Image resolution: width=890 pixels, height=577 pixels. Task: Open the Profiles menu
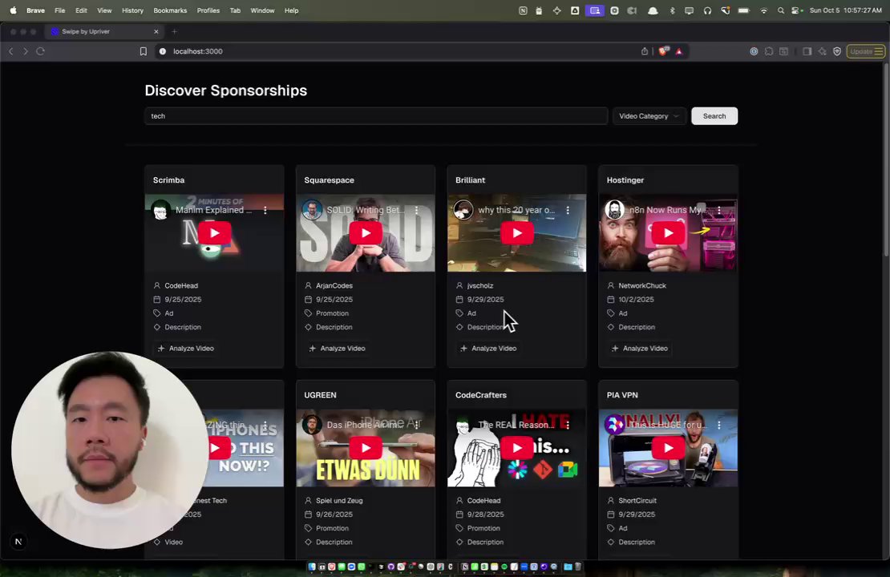point(208,10)
